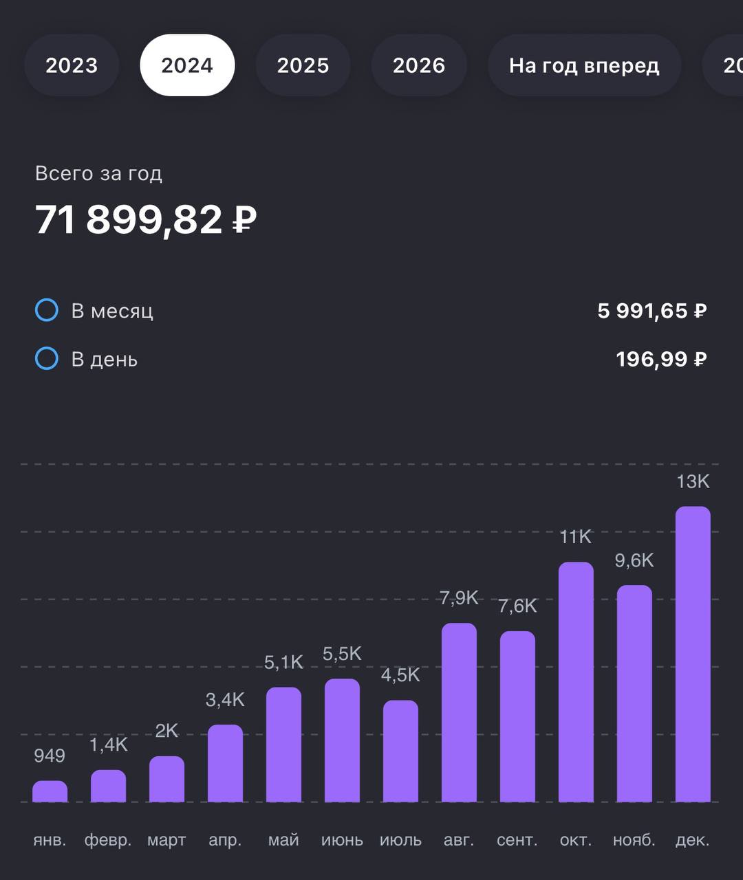
Task: Choose the 2026 year tab
Action: [419, 65]
